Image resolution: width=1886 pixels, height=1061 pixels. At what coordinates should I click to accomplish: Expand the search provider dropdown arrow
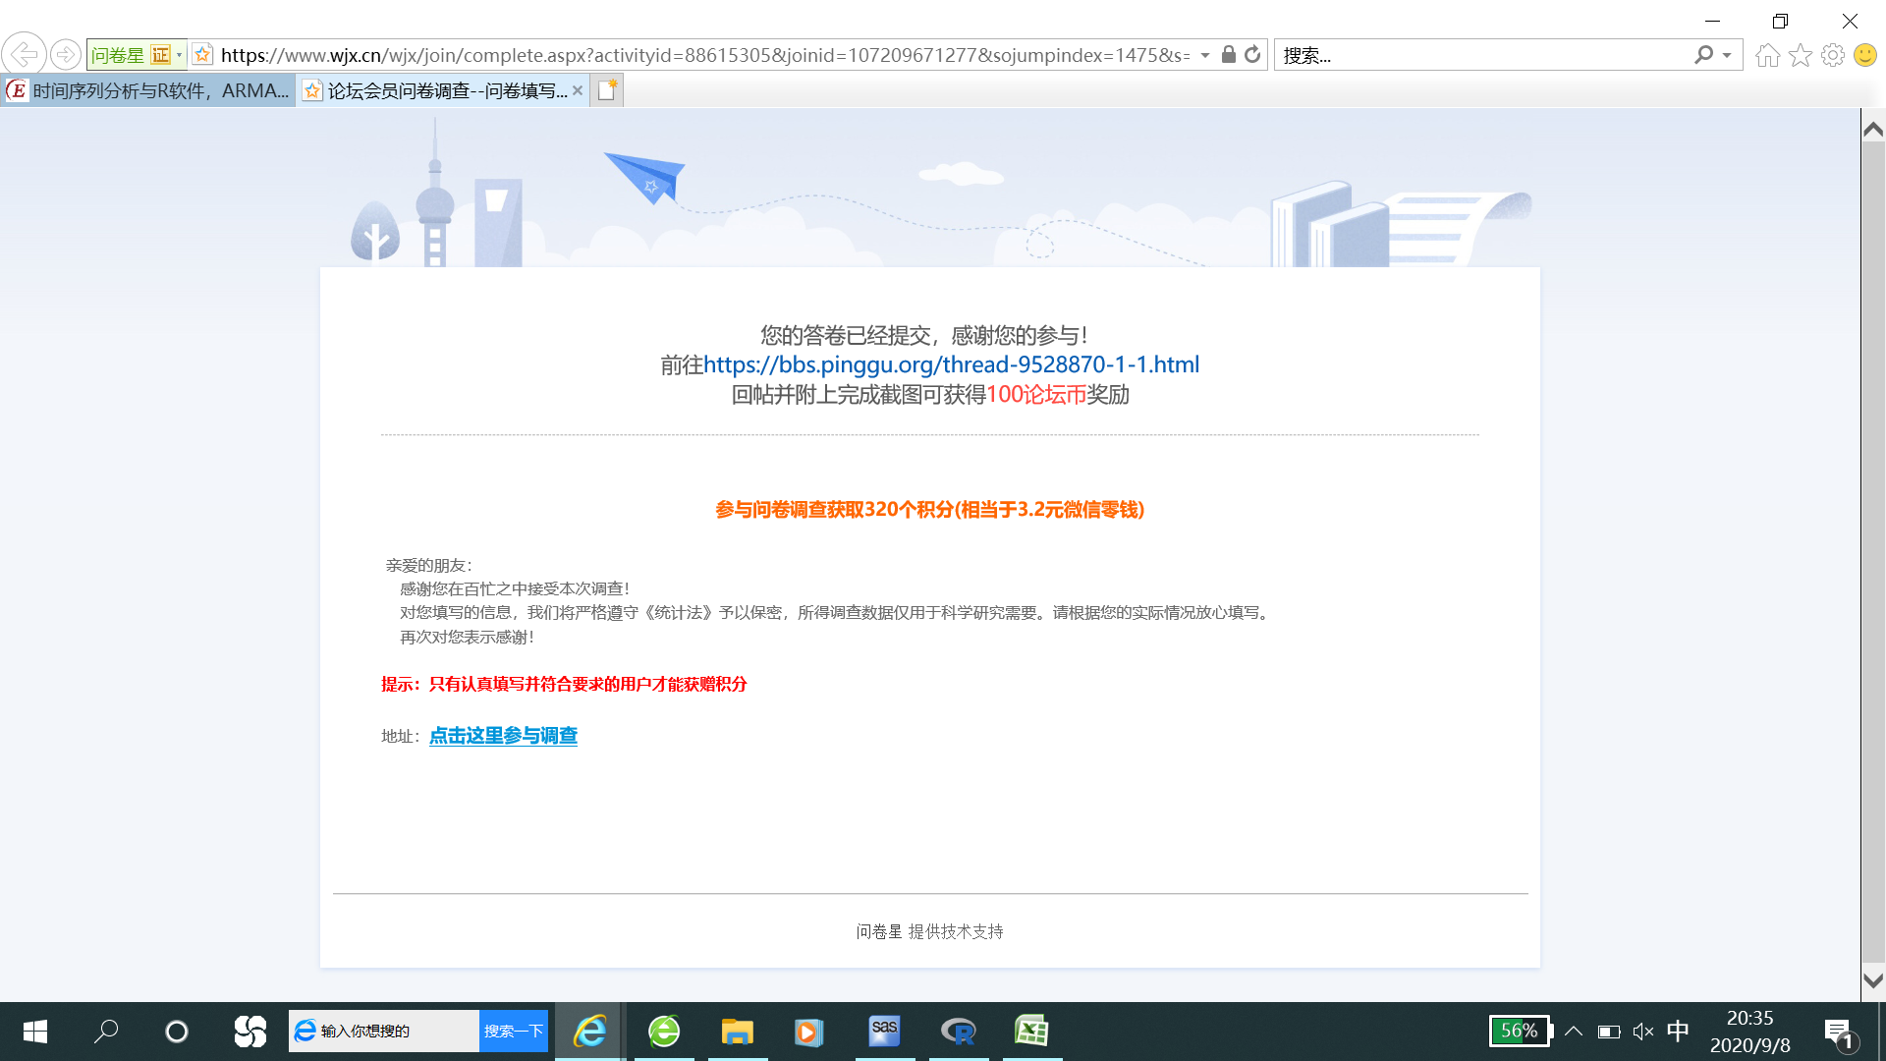tap(1727, 55)
